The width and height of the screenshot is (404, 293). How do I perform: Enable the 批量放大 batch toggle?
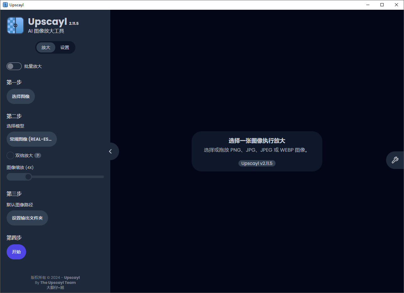click(14, 66)
